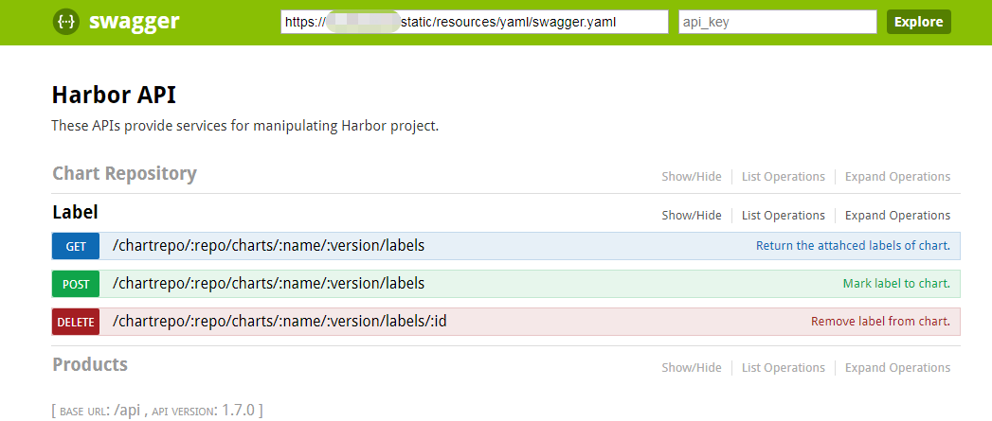Click List Operations for Label section

(x=784, y=216)
